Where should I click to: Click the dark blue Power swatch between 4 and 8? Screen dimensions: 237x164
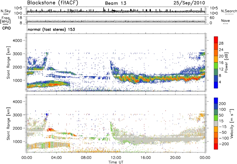[x=216, y=79]
